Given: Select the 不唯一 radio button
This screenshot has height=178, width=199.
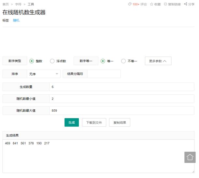Looking at the screenshot, I should pos(123,61).
